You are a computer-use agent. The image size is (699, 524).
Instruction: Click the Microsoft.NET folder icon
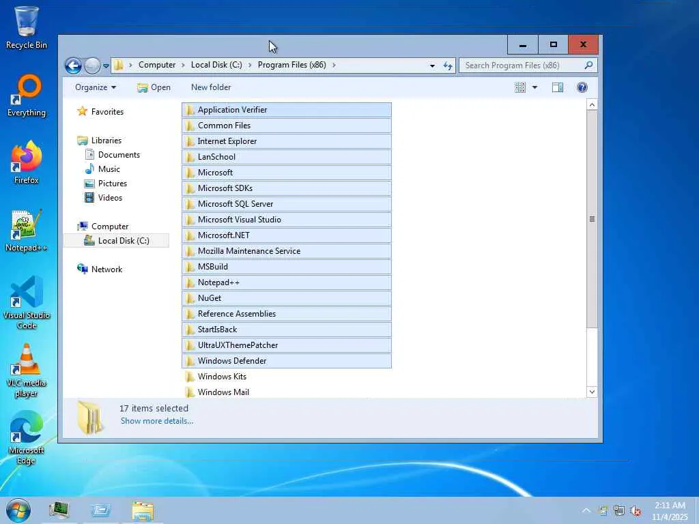point(190,235)
